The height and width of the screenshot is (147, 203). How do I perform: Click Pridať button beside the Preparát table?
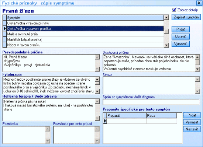coord(192,115)
